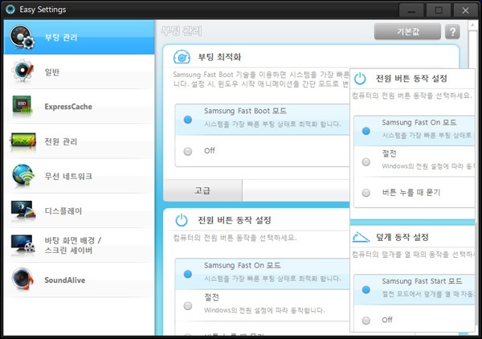Select 절전 radio in main panel

pos(188,306)
